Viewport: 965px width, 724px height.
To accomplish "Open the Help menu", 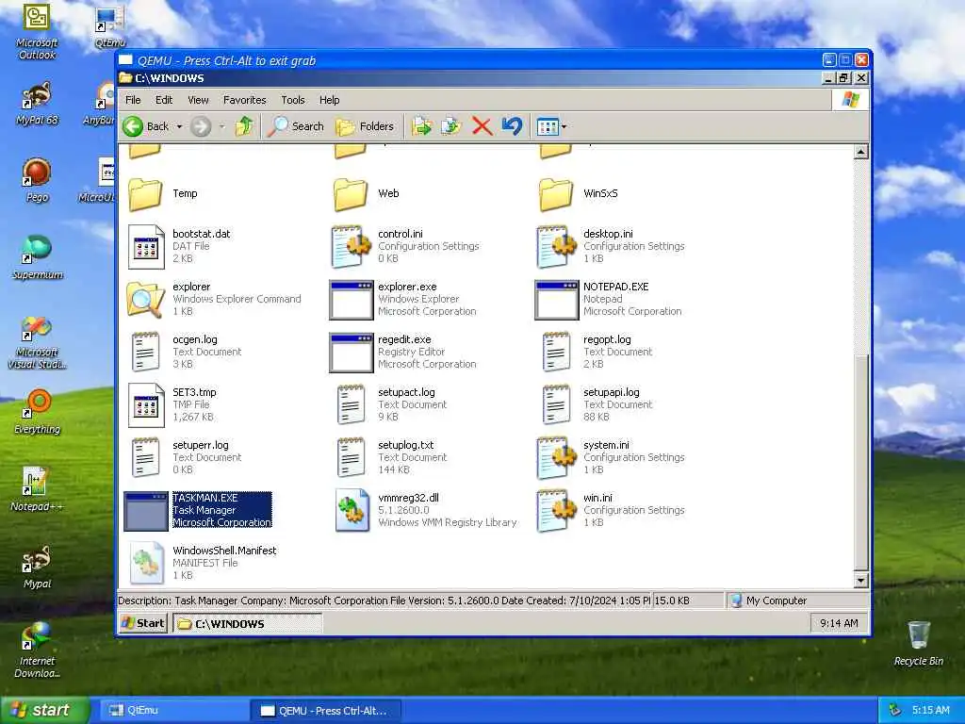I will pos(329,100).
